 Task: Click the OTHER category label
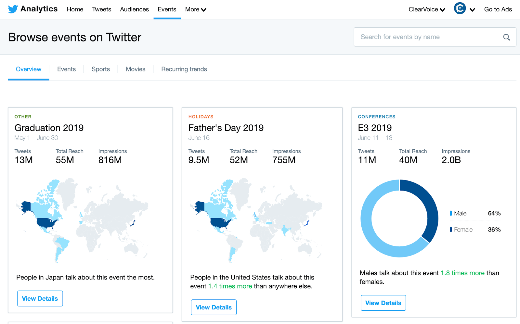[x=23, y=117]
